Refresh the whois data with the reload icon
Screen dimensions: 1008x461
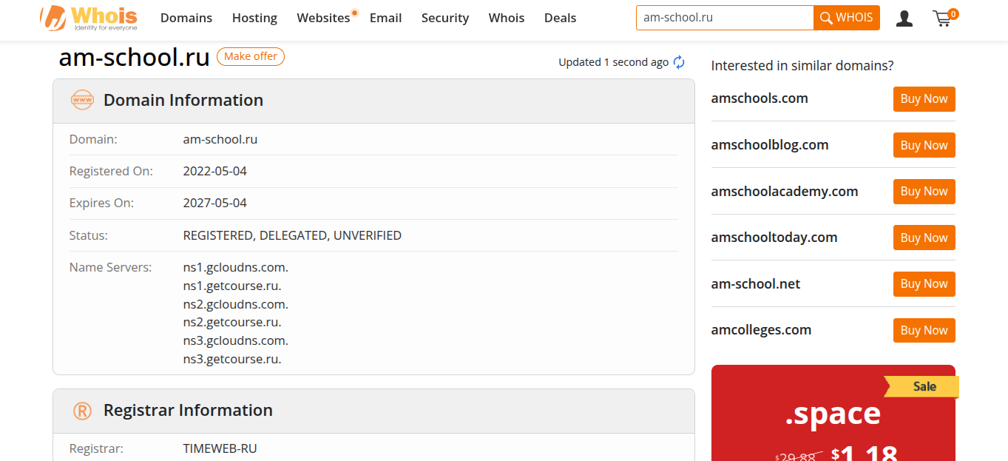pyautogui.click(x=679, y=62)
